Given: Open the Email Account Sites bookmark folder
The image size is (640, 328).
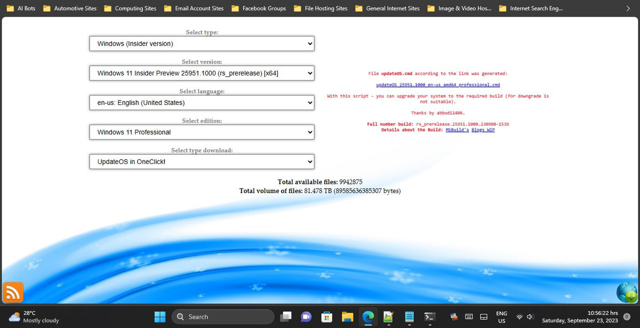Looking at the screenshot, I should click(x=193, y=8).
